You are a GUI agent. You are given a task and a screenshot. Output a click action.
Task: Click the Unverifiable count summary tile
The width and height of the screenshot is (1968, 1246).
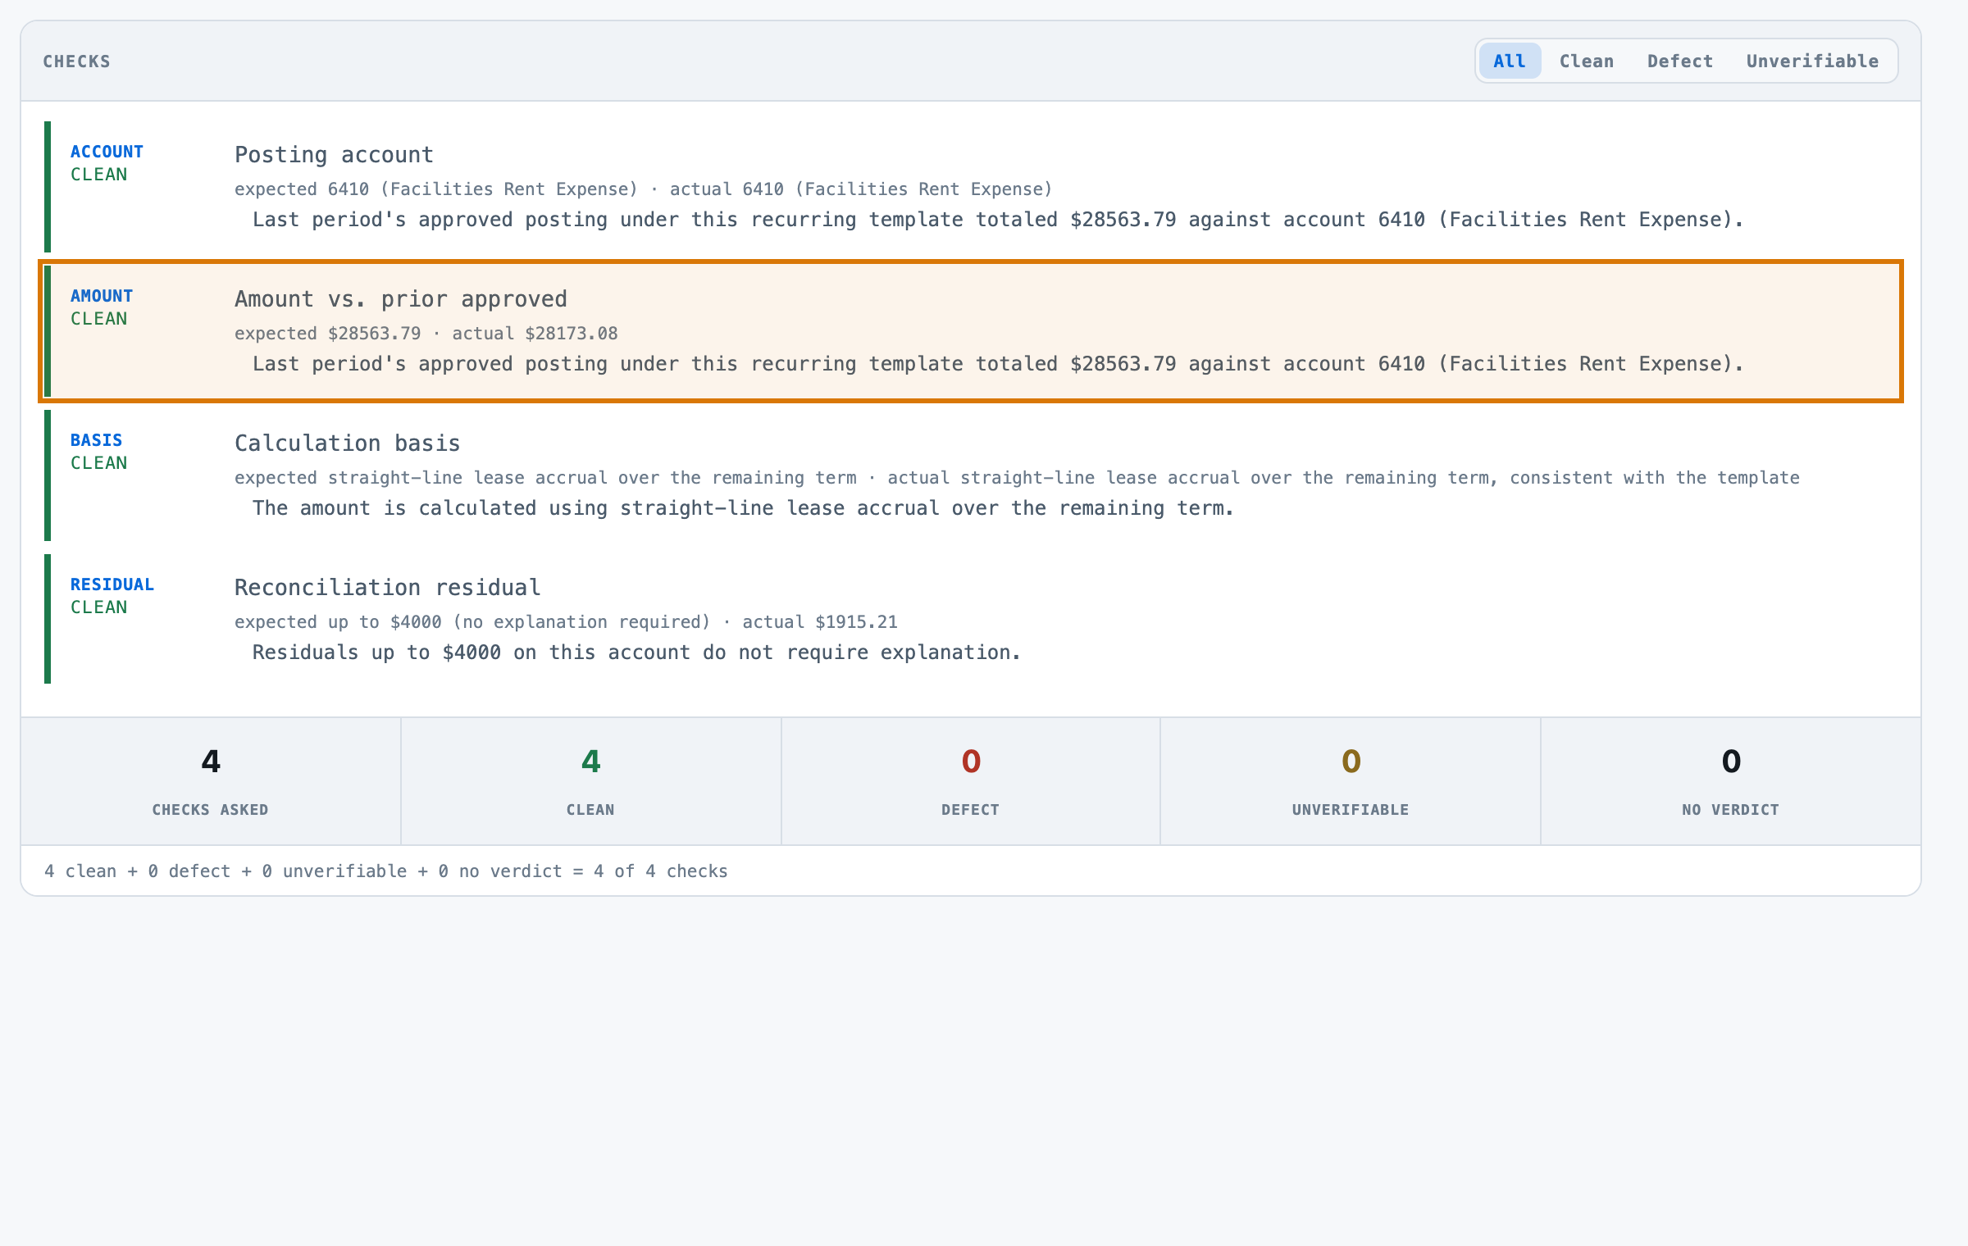click(x=1351, y=781)
